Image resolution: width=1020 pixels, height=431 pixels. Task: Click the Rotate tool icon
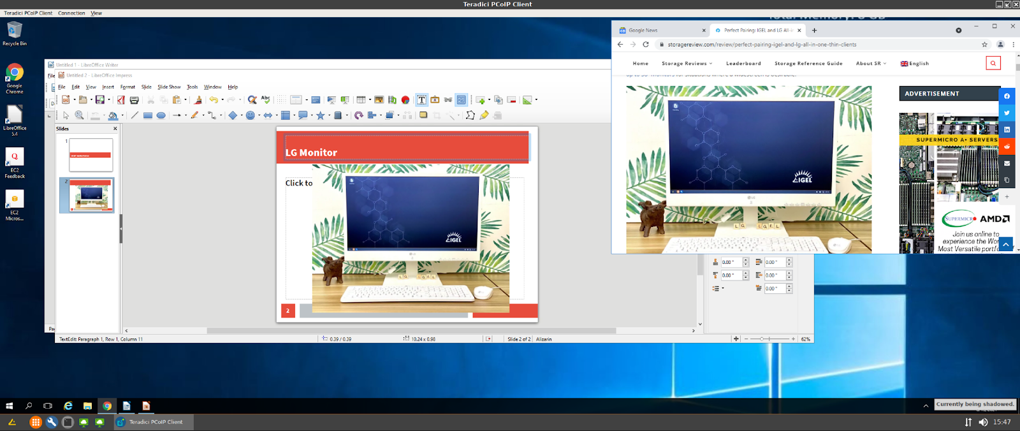(x=359, y=115)
